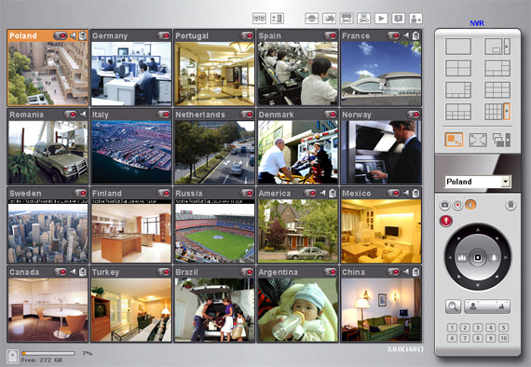Screen dimensions: 531x367
Task: Click the disk usage progress bar
Action: click(x=48, y=353)
